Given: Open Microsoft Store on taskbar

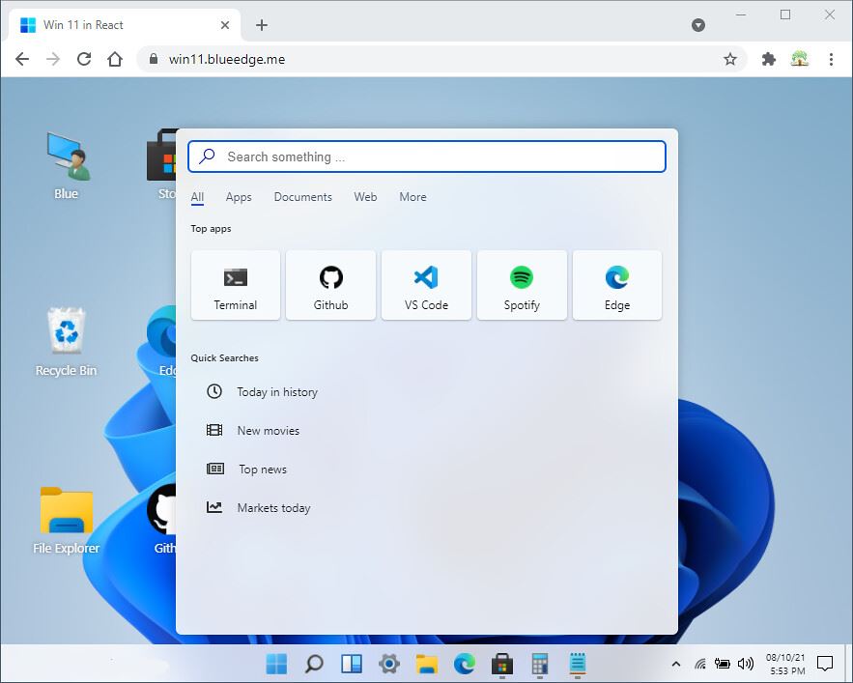Looking at the screenshot, I should click(502, 664).
